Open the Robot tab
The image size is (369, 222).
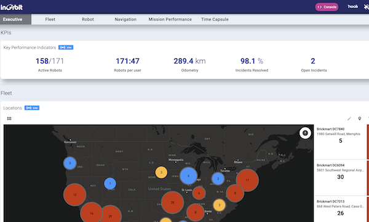pos(88,19)
